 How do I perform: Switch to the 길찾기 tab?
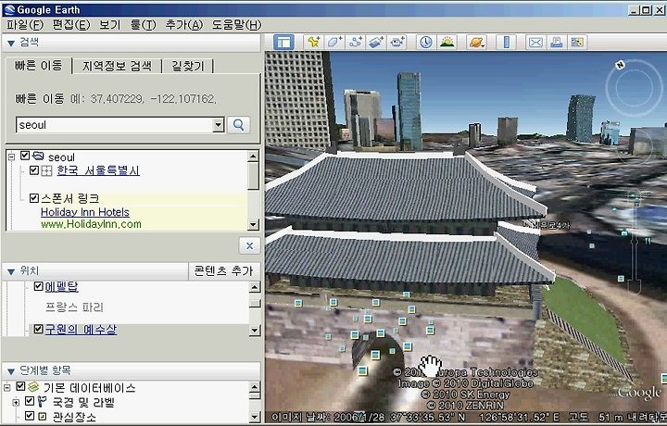coord(187,66)
